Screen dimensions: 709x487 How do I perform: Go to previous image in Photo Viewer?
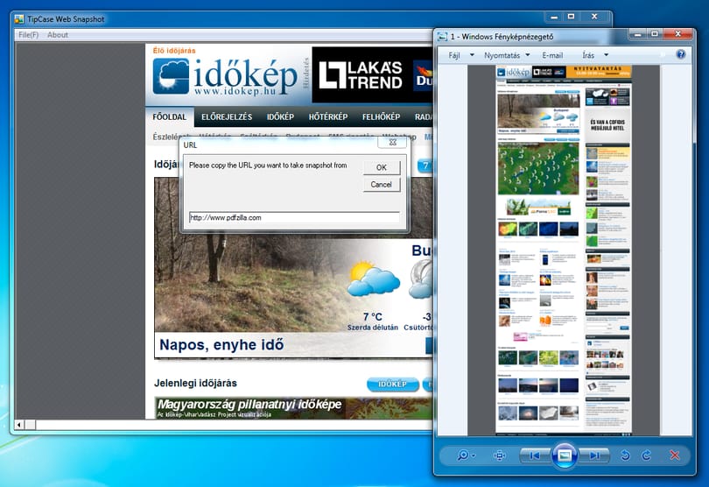(x=535, y=455)
